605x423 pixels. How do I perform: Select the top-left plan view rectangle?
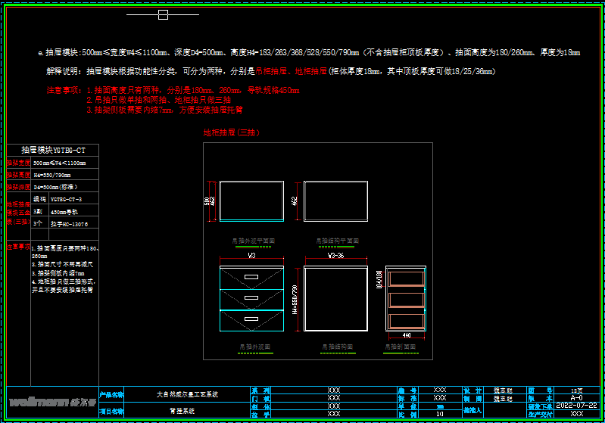pyautogui.click(x=251, y=201)
